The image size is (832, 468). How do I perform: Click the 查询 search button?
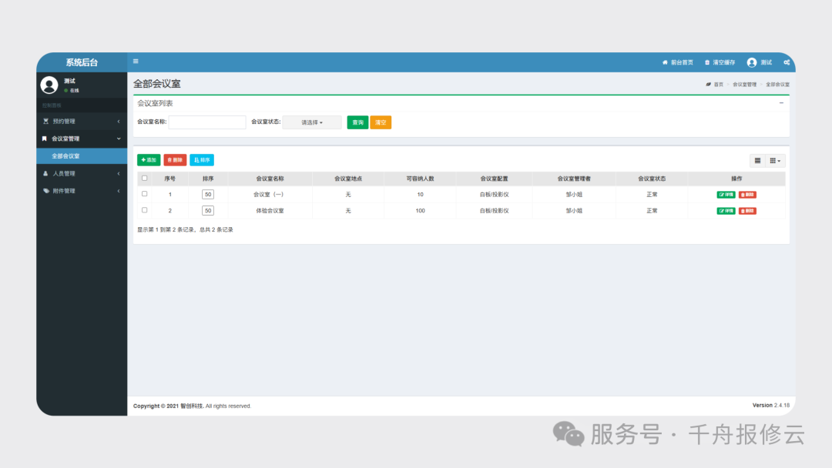357,122
